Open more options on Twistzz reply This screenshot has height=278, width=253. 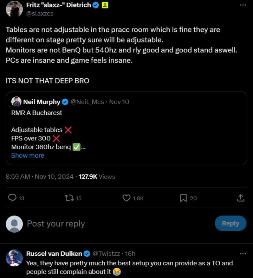tap(243, 253)
